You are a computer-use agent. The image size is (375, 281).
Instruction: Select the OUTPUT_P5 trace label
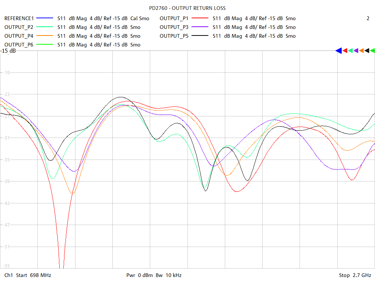[174, 36]
